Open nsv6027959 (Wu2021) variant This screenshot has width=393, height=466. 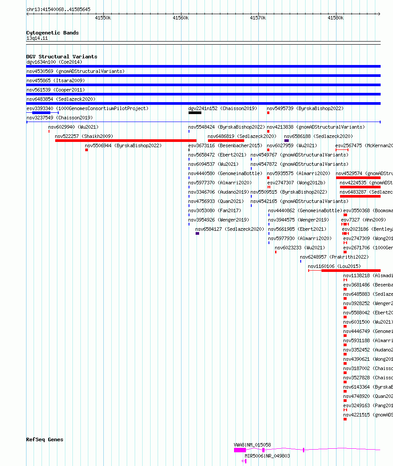click(292, 145)
